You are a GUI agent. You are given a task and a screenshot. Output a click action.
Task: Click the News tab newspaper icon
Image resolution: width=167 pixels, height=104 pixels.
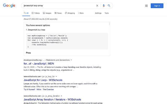[x=56, y=13]
